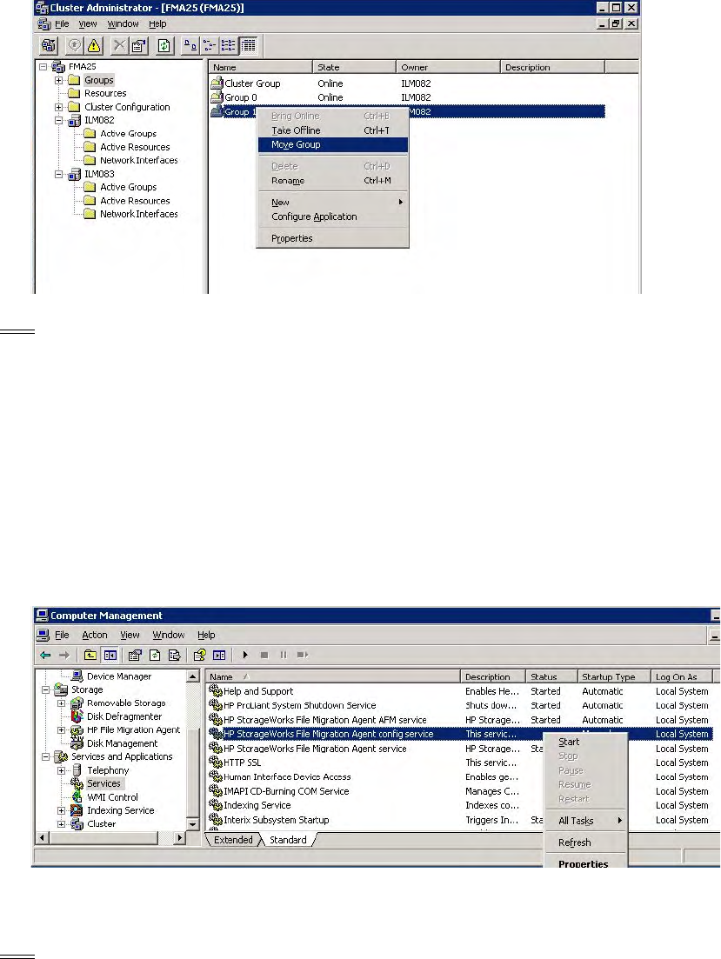The height and width of the screenshot is (959, 721).
Task: Click tree pane horizontal scroll right arrow
Action: click(179, 837)
